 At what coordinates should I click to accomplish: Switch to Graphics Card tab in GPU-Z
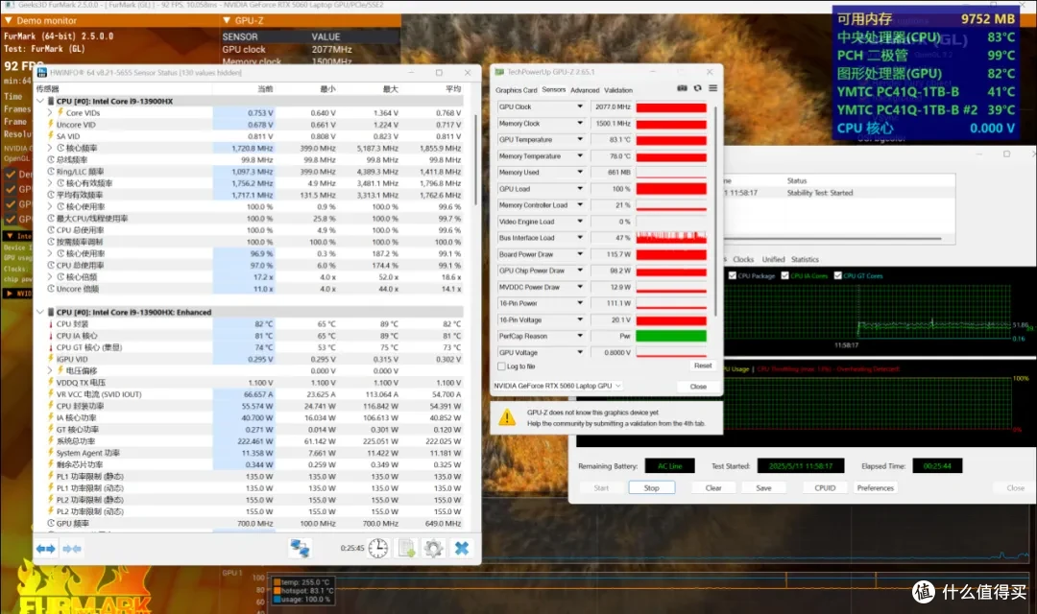516,90
